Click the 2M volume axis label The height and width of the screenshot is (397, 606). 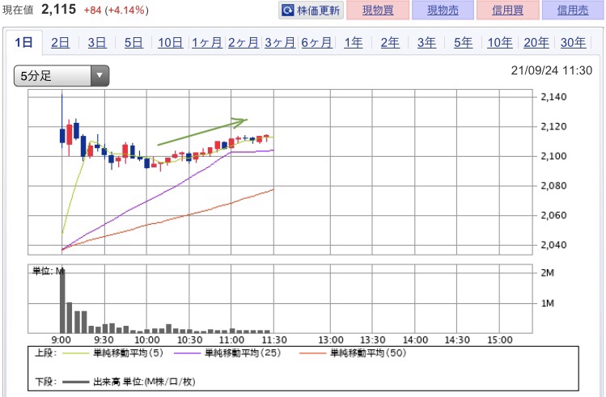(548, 272)
